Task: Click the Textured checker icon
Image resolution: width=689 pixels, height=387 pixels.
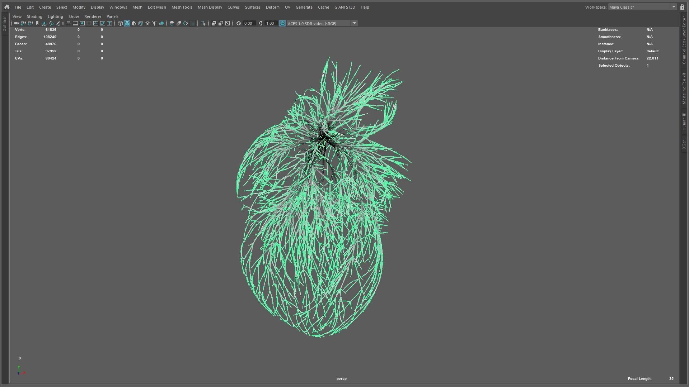Action: click(x=147, y=23)
